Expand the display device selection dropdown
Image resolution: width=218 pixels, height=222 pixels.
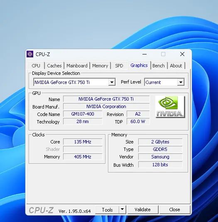[112, 82]
